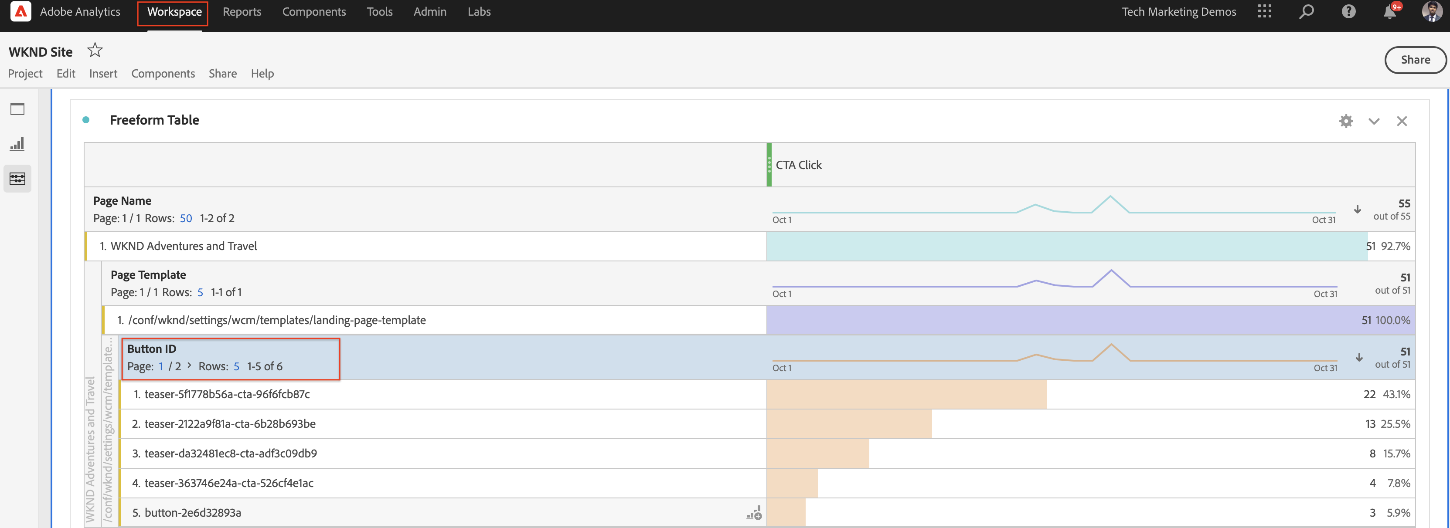The width and height of the screenshot is (1450, 528).
Task: Open the Visualizations bar-chart icon
Action: tap(17, 144)
